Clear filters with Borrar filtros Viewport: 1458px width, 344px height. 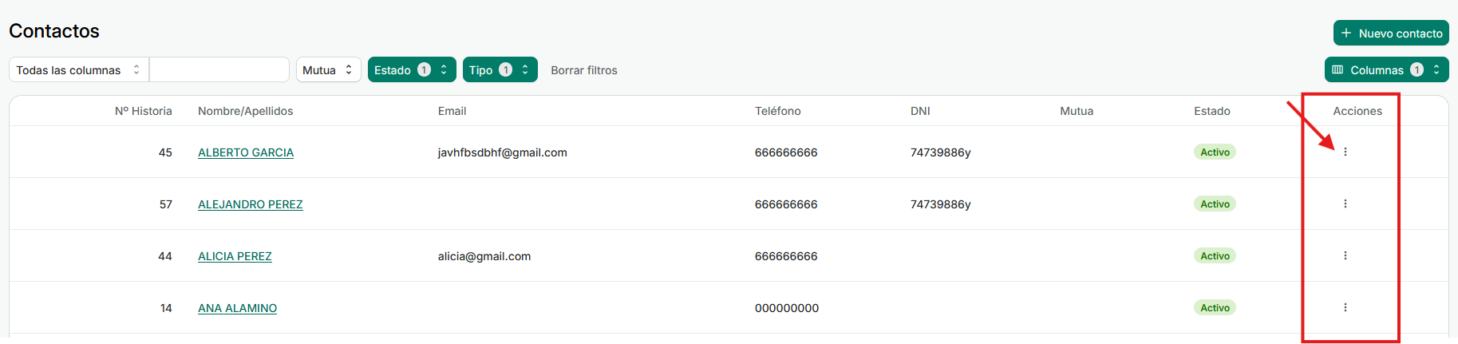coord(583,70)
